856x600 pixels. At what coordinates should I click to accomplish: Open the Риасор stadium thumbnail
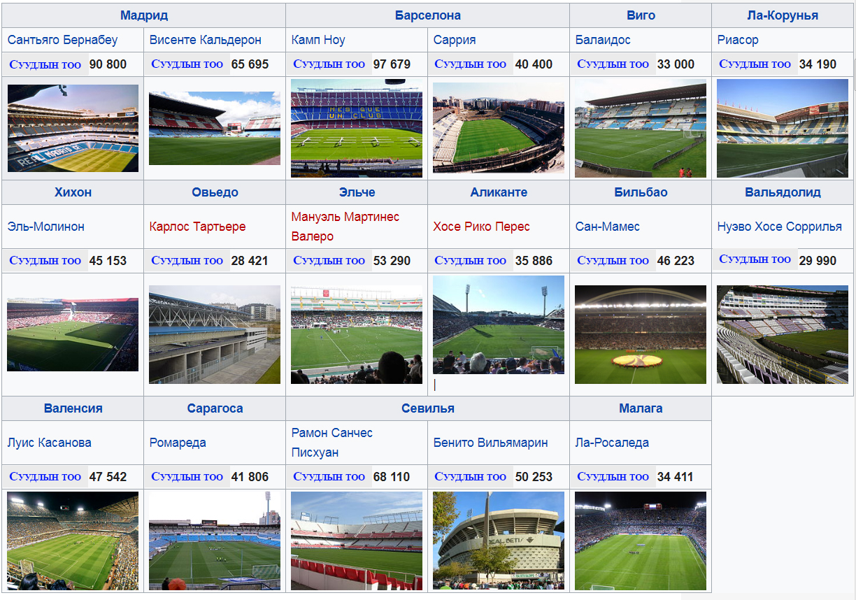[x=783, y=128]
